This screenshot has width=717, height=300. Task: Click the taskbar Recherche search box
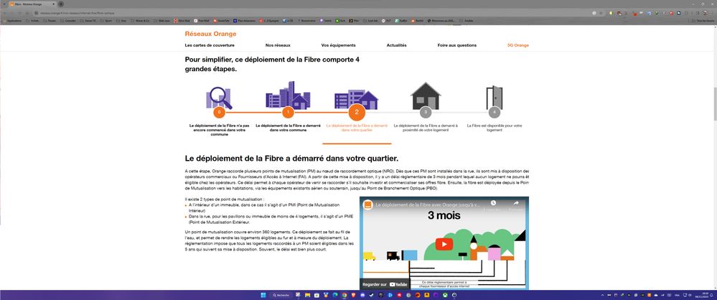[281, 296]
